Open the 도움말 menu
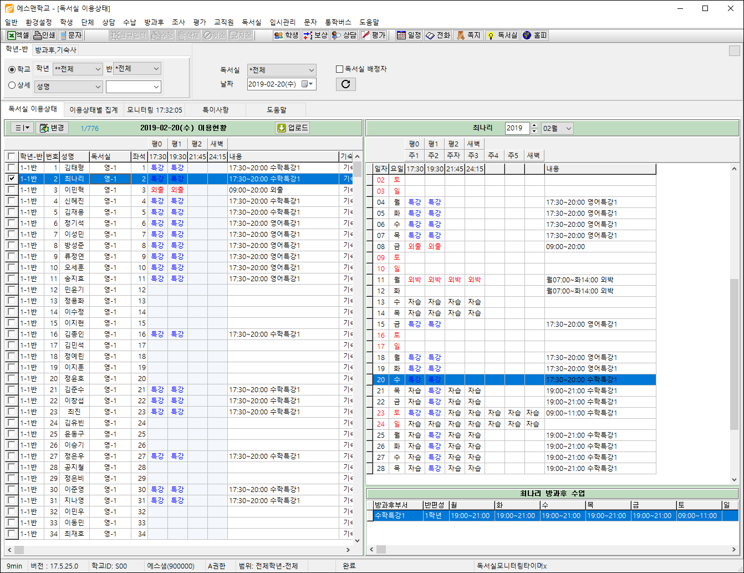 pyautogui.click(x=369, y=22)
